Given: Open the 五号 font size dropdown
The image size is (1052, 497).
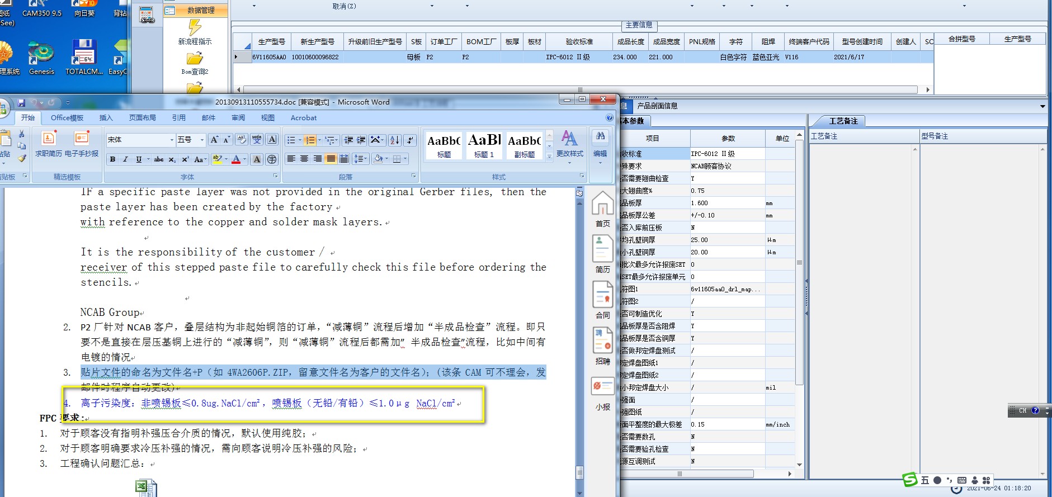Looking at the screenshot, I should pos(202,140).
